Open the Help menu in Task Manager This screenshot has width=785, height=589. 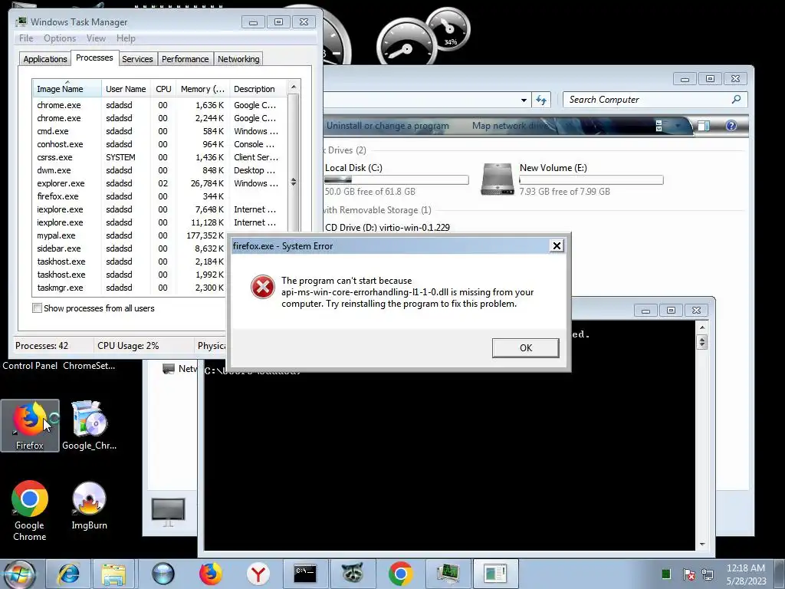(126, 38)
